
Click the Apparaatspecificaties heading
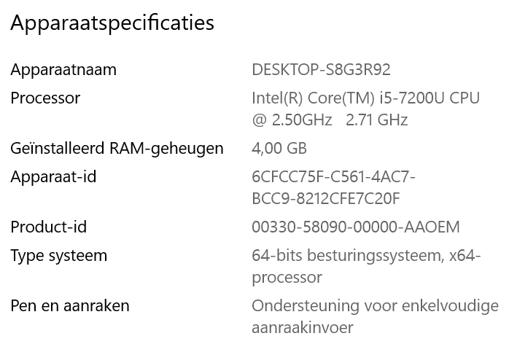coord(112,23)
